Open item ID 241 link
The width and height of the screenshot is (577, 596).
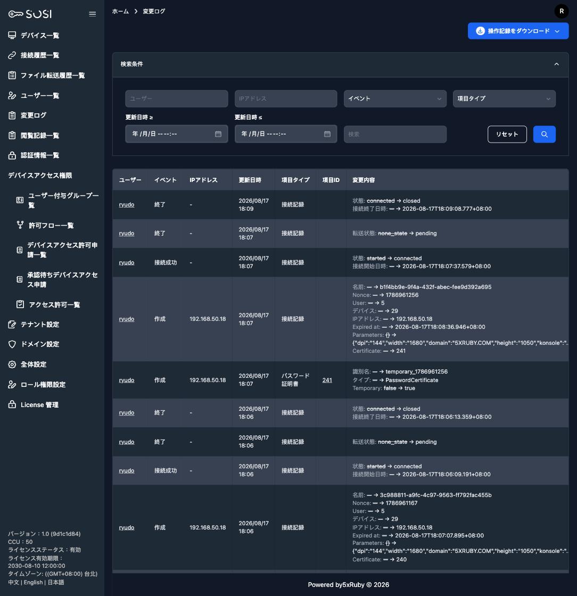(327, 380)
